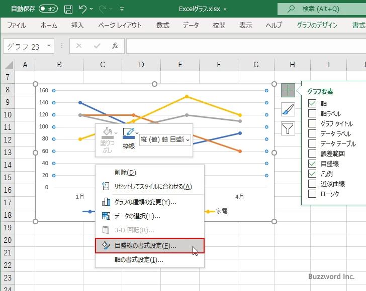Viewport: 366px width, 291px height.
Task: Click the 枠線 outline pen icon
Action: pos(129,133)
